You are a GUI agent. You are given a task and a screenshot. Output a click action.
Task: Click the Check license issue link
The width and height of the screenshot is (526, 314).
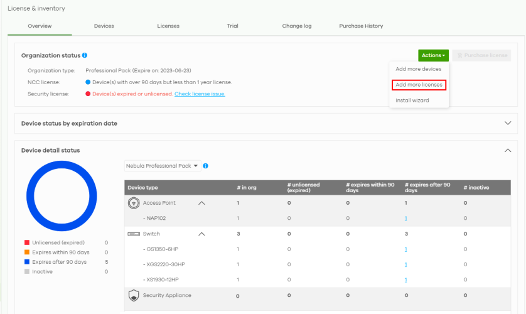click(200, 94)
